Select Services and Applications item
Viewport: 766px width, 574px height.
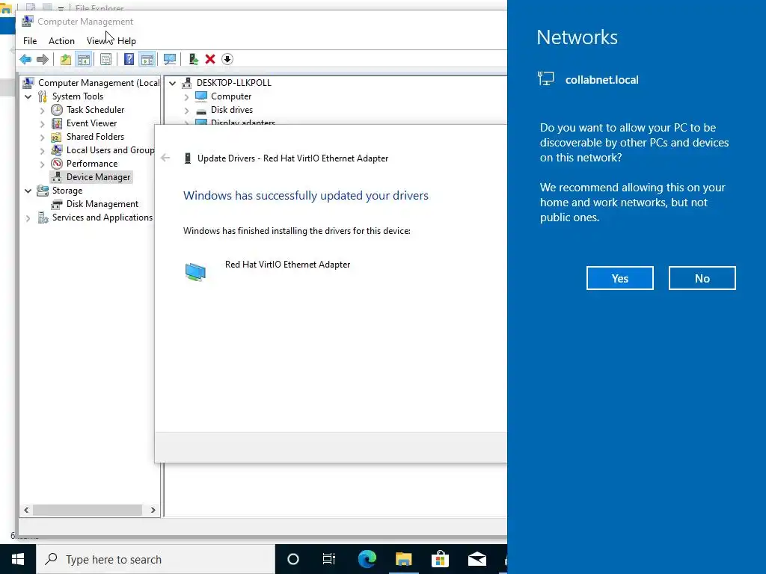click(x=102, y=217)
